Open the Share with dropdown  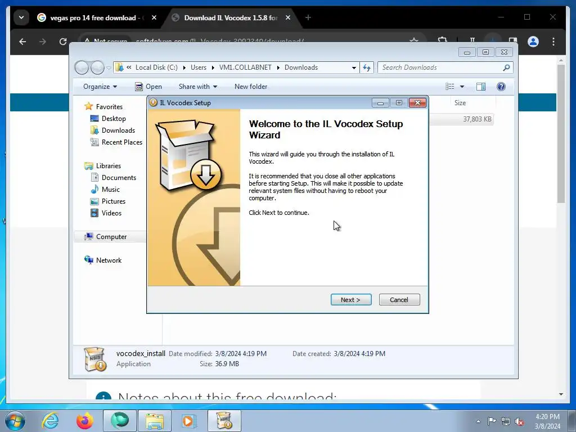pyautogui.click(x=197, y=87)
